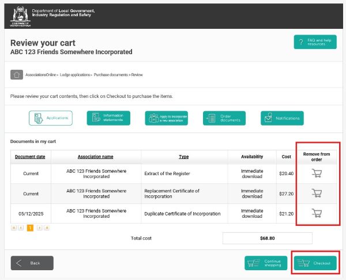Viewport: 346px width, 280px height.
Task: Click the Documents in my cart heading
Action: point(33,142)
